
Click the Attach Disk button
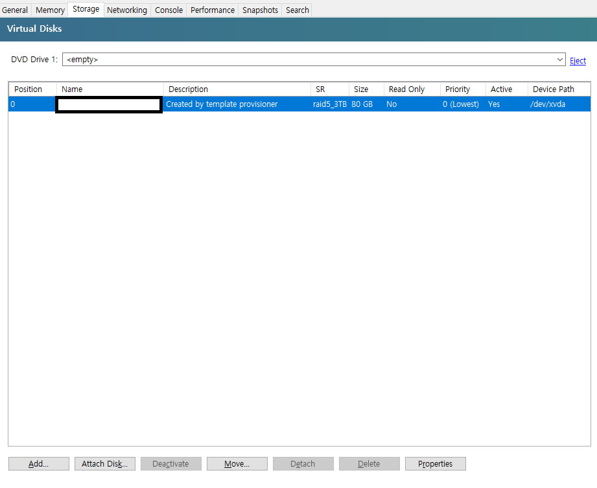tap(104, 463)
